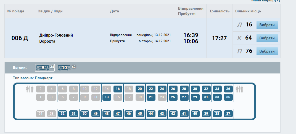The image size is (296, 134).
Task: Select upper seat 20
Action: (140, 89)
